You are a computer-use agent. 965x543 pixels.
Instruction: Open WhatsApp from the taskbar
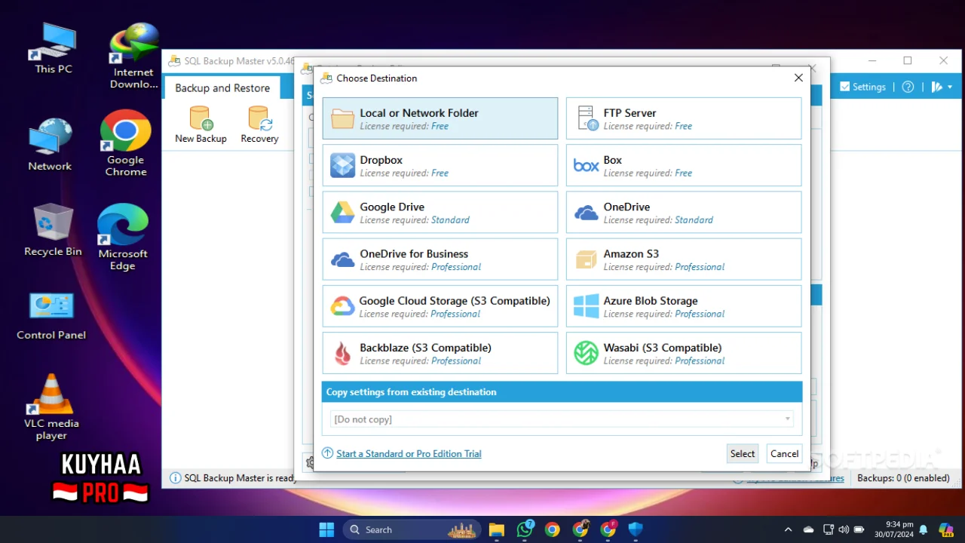[x=525, y=529]
